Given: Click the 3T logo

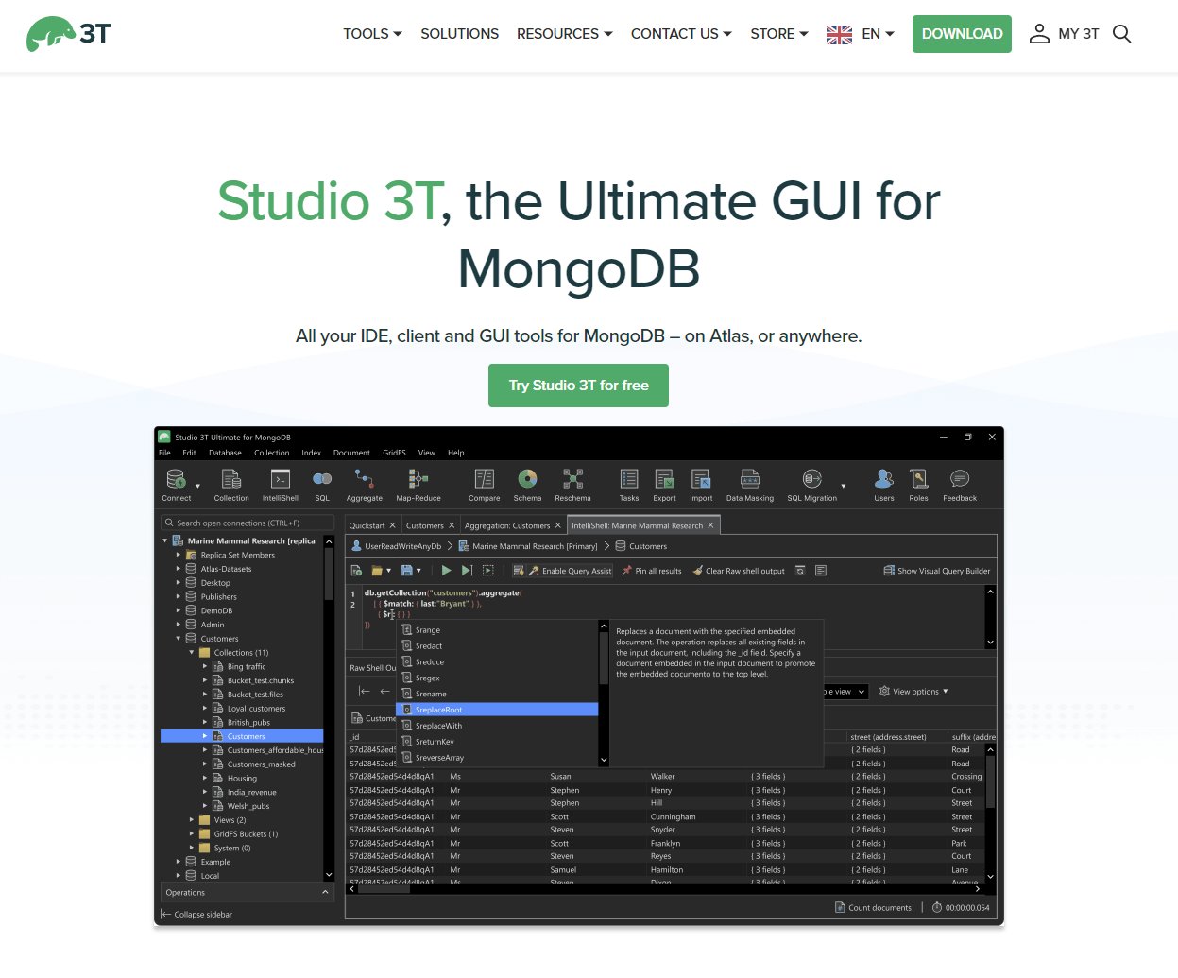Looking at the screenshot, I should (68, 34).
